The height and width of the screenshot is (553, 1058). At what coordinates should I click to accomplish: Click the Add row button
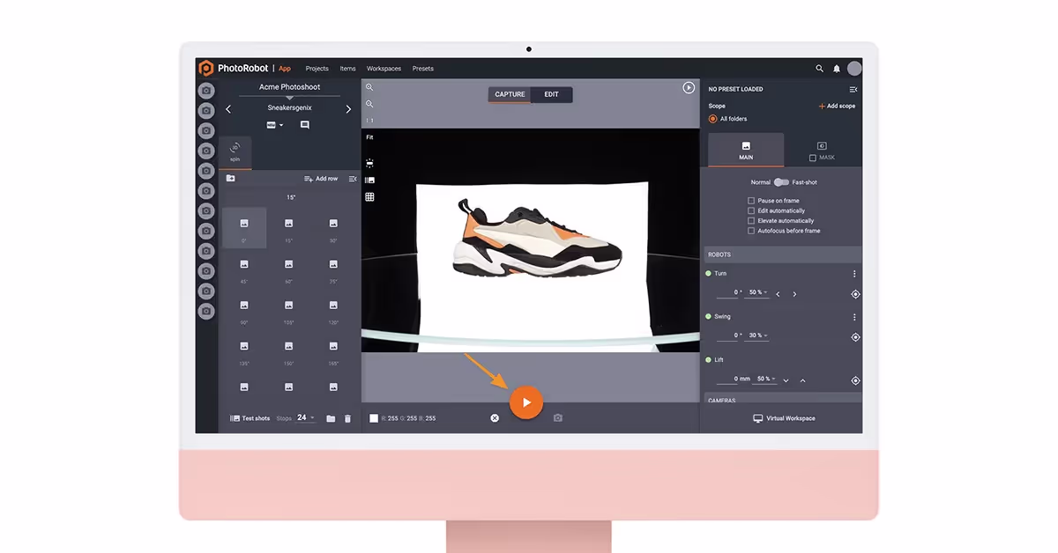coord(321,179)
